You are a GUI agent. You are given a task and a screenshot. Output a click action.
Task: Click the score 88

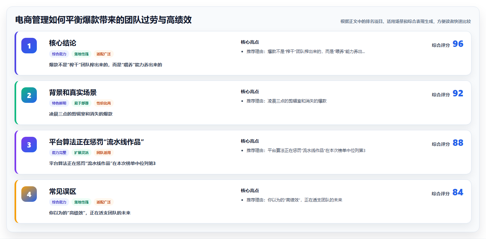458,143
